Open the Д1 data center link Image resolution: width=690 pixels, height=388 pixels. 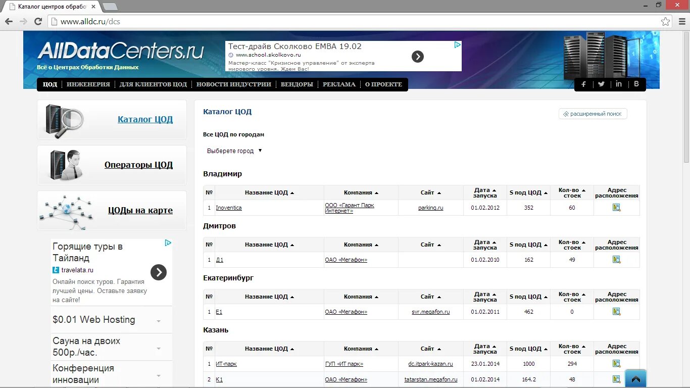(219, 260)
